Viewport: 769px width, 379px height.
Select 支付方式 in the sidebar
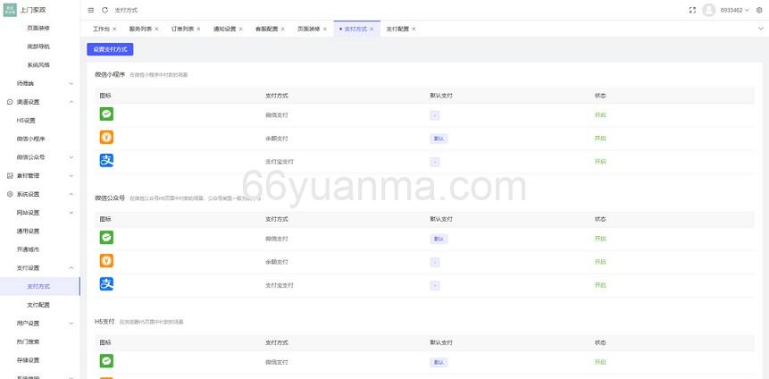click(x=38, y=287)
